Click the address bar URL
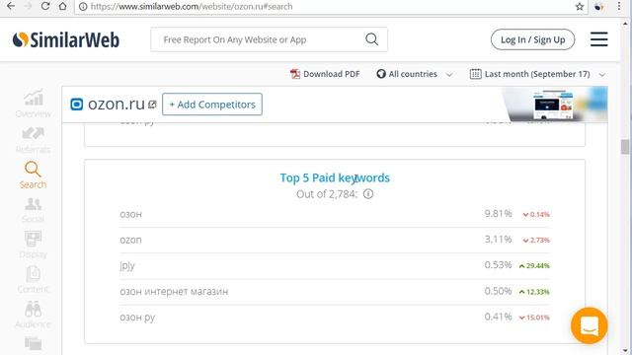Screen dimensions: 632x355 coord(192,7)
